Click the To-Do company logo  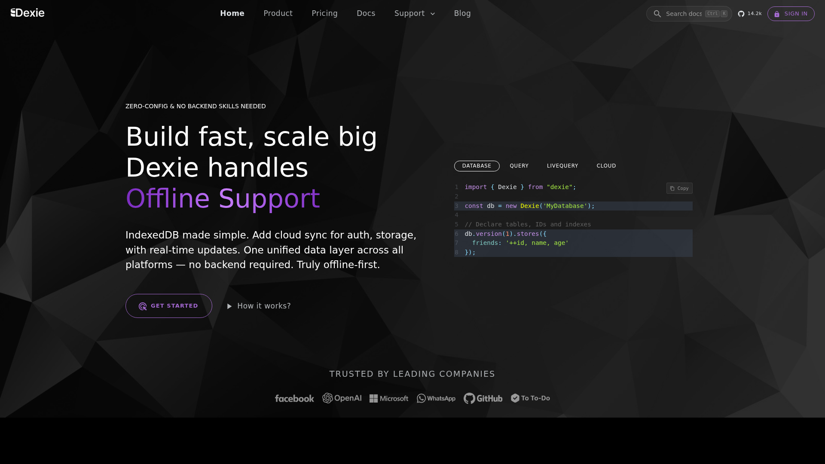(x=530, y=398)
